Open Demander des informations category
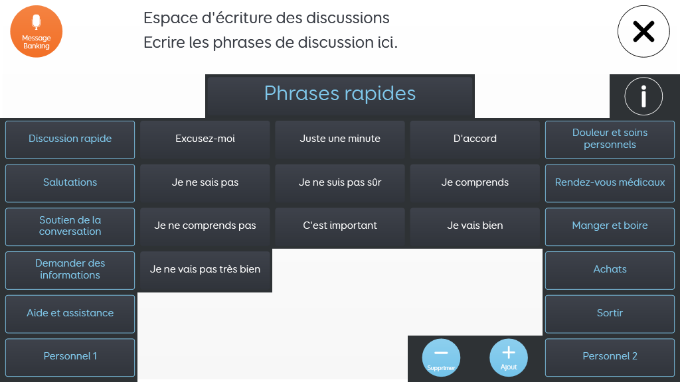 [70, 271]
